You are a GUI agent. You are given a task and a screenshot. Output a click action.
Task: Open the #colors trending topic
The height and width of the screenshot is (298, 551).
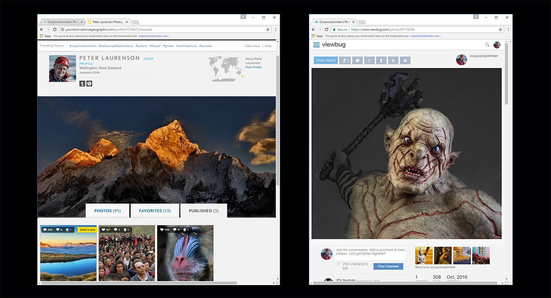tap(141, 46)
